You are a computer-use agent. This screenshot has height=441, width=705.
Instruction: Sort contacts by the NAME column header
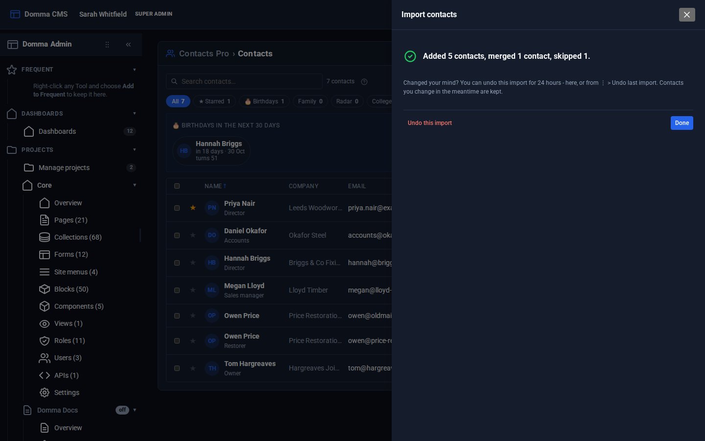pyautogui.click(x=215, y=186)
